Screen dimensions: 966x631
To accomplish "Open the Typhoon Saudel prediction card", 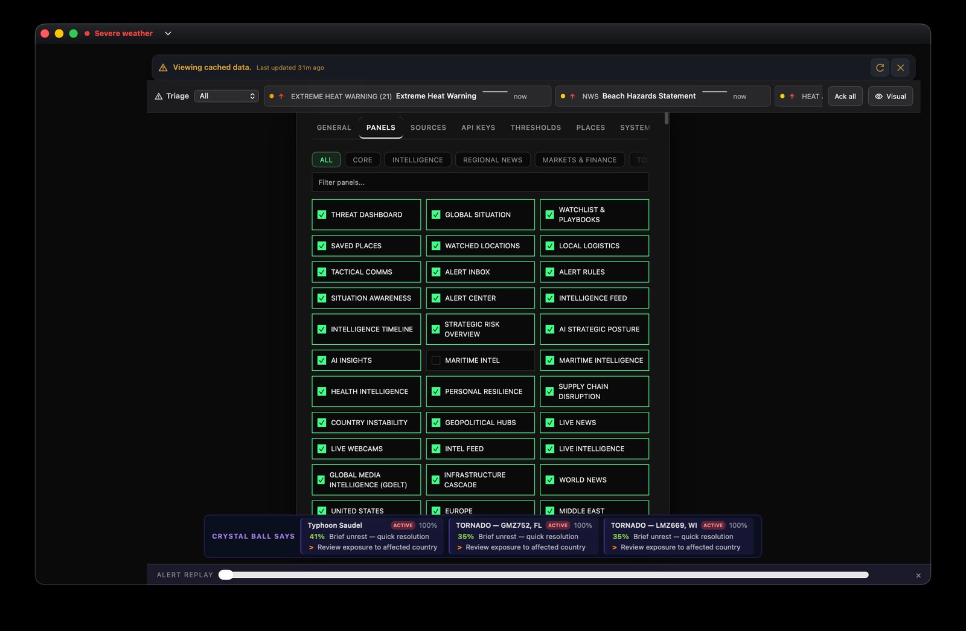I will click(x=372, y=536).
